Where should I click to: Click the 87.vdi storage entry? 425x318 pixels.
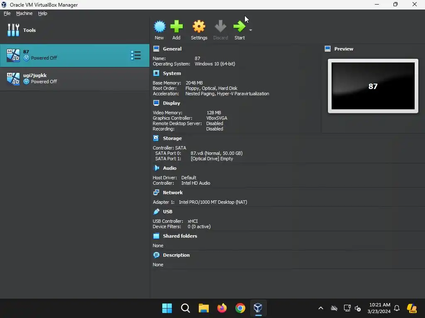coord(216,153)
